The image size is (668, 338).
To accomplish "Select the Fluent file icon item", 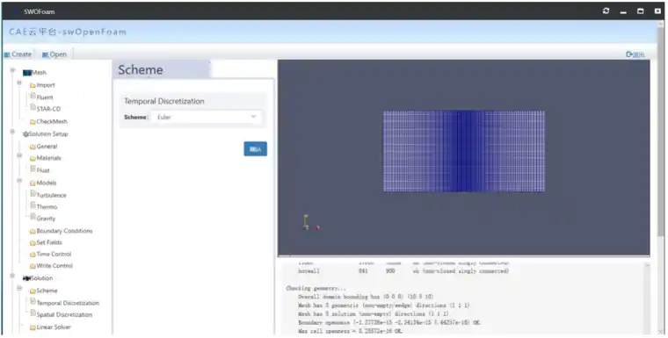I will 33,97.
